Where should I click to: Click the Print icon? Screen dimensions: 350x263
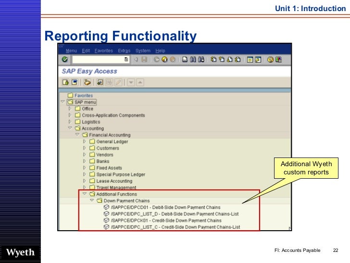(x=185, y=60)
